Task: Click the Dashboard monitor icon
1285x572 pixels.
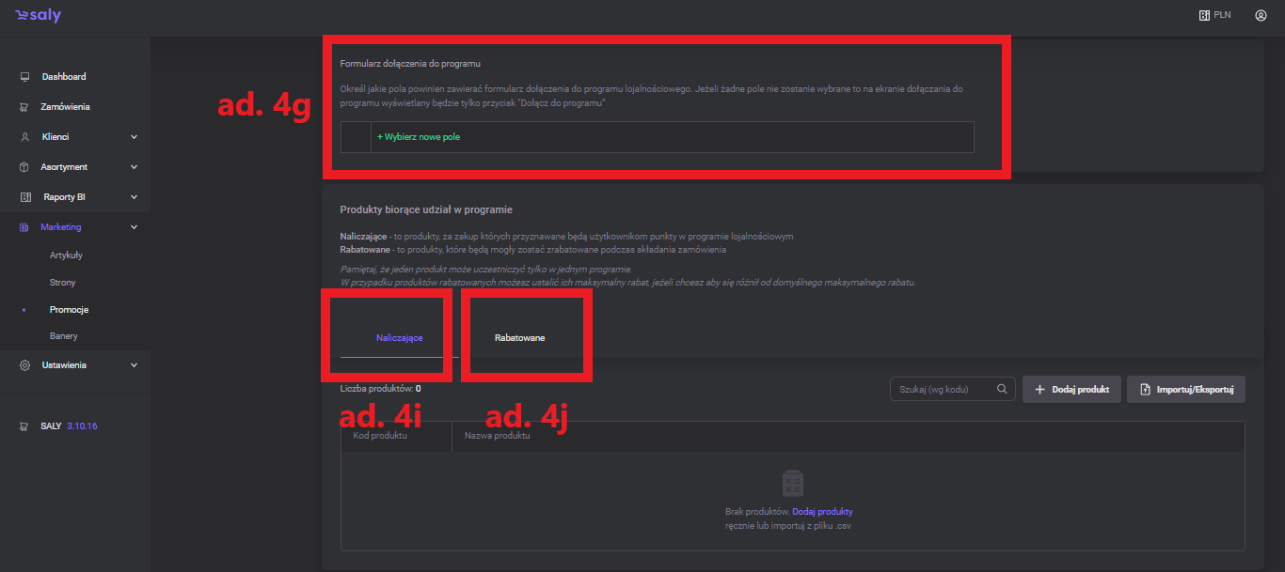Action: (24, 77)
